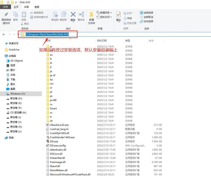Click the Pin to Quick access icon

[6, 15]
